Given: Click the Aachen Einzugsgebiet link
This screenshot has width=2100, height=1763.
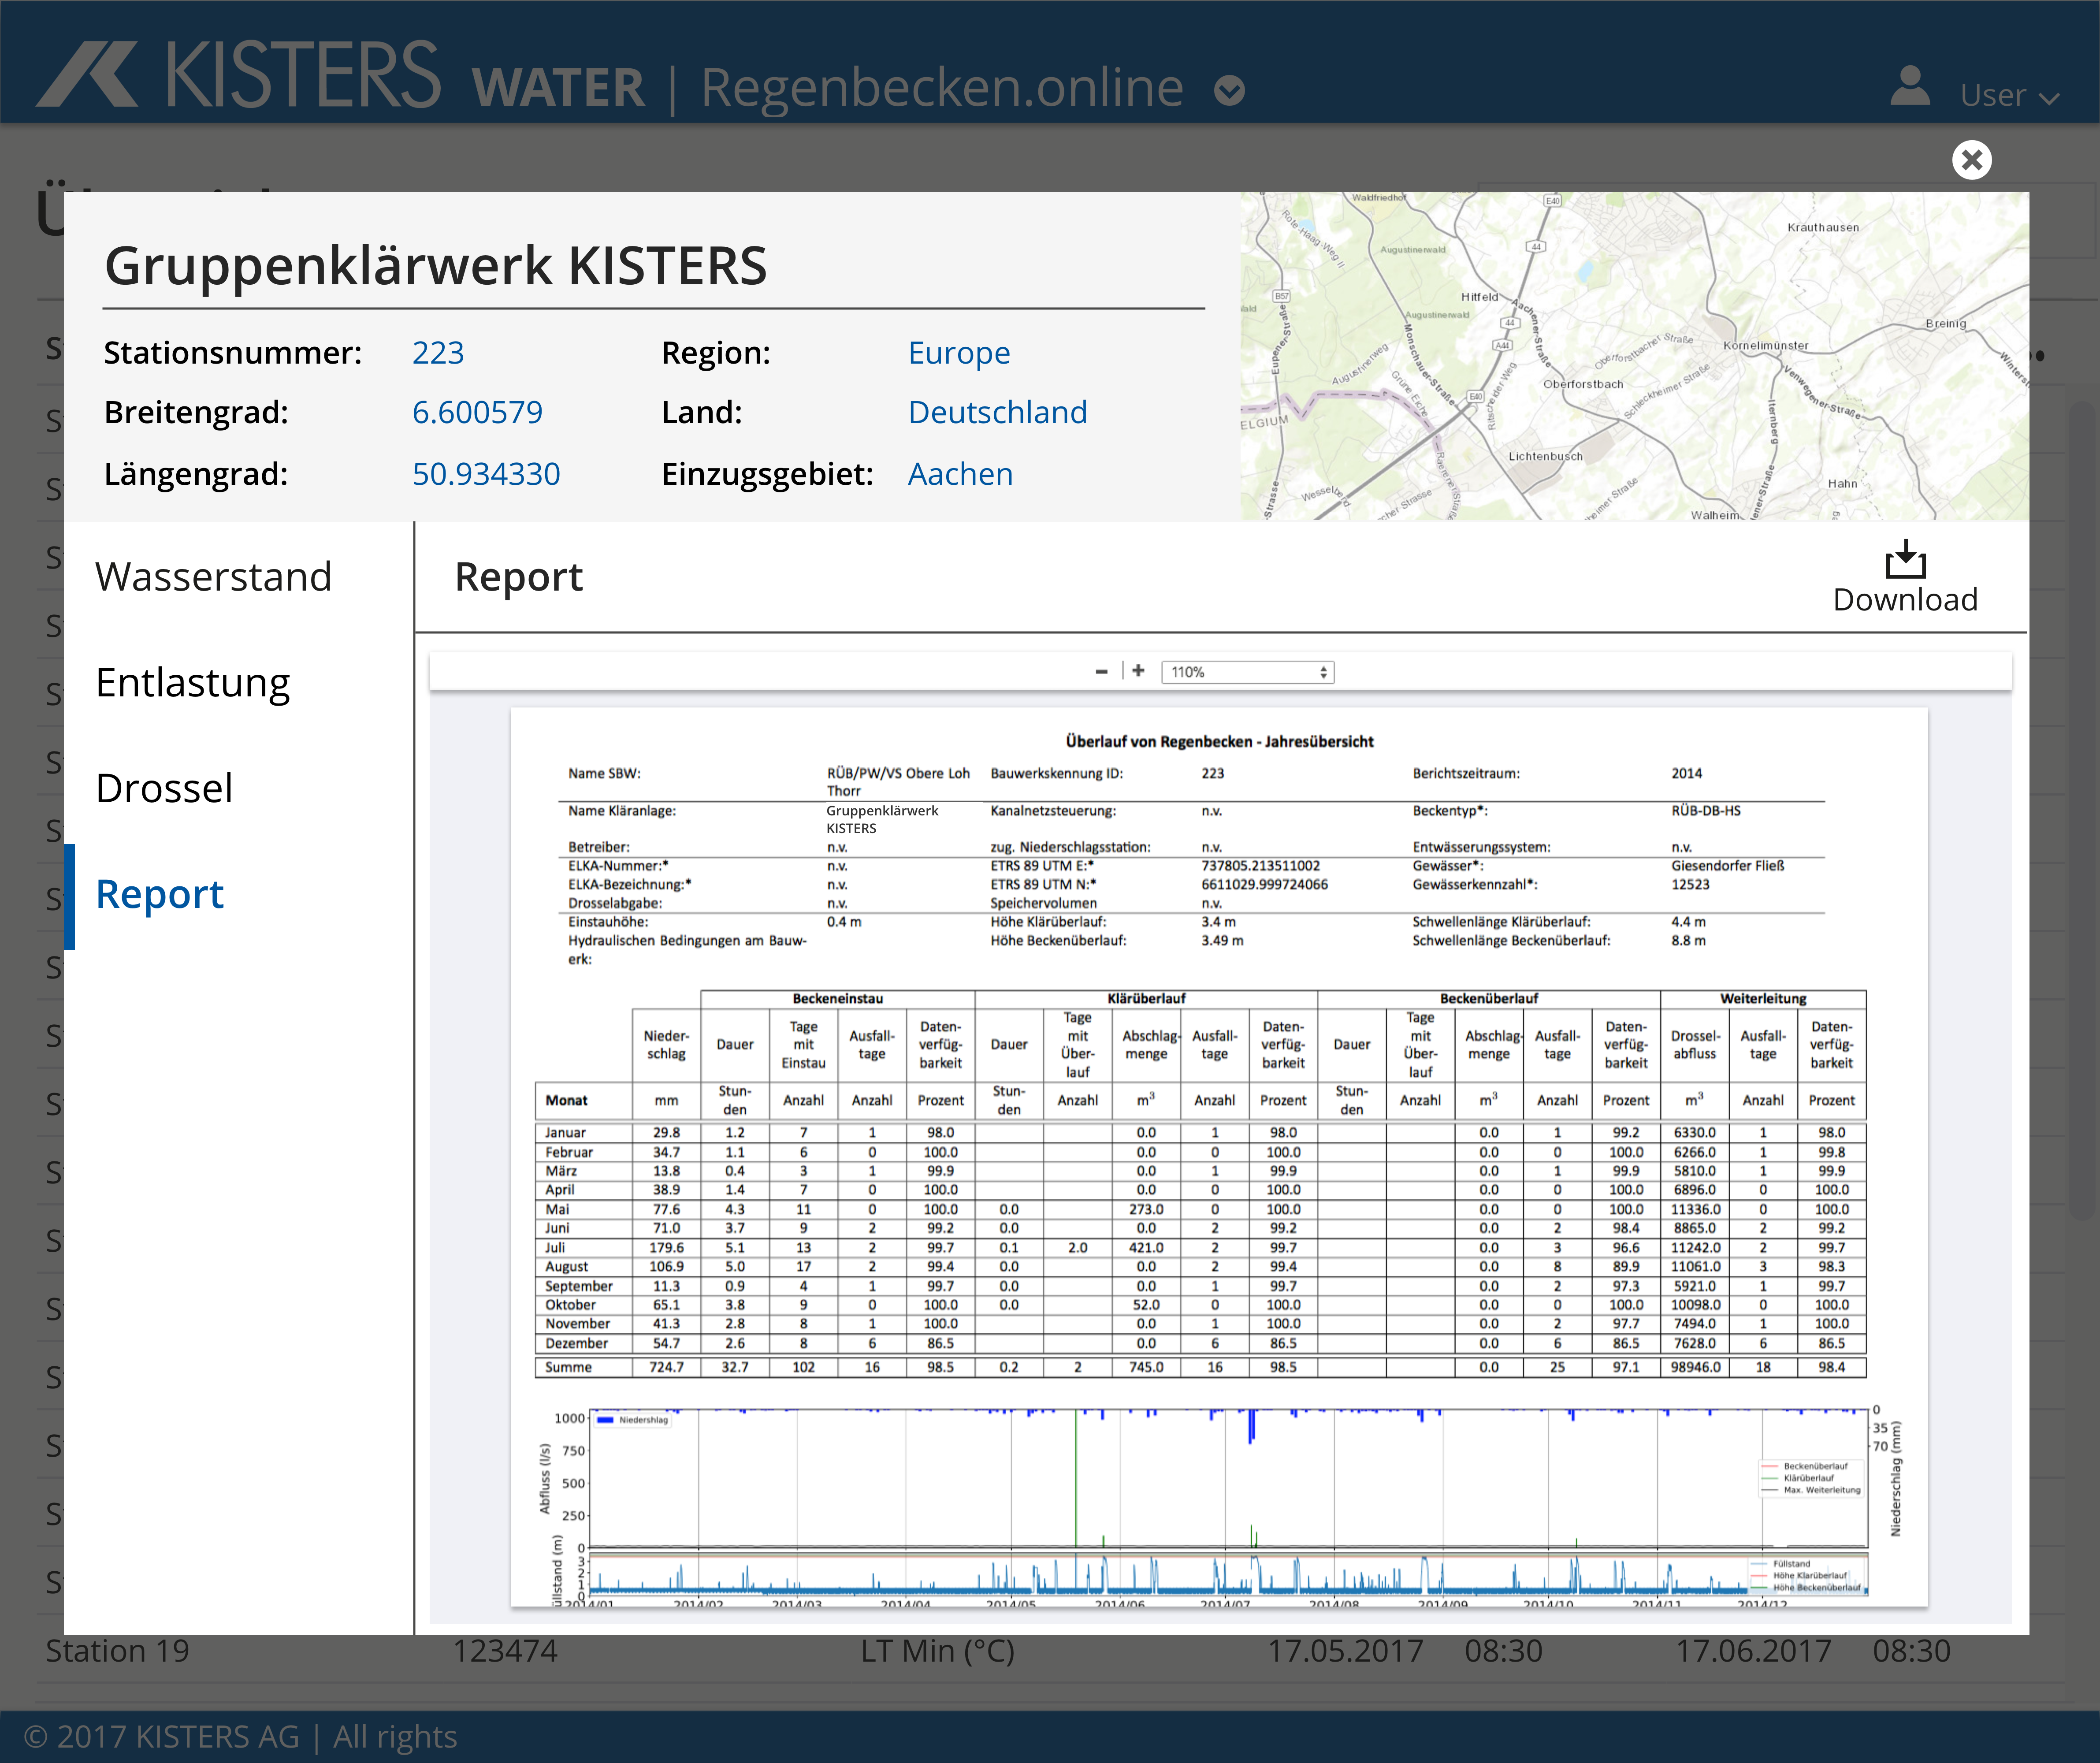Looking at the screenshot, I should (x=960, y=474).
